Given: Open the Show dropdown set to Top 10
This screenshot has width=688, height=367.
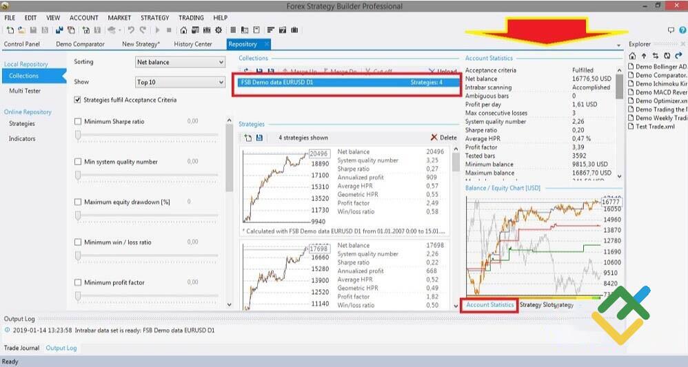Looking at the screenshot, I should pos(180,82).
